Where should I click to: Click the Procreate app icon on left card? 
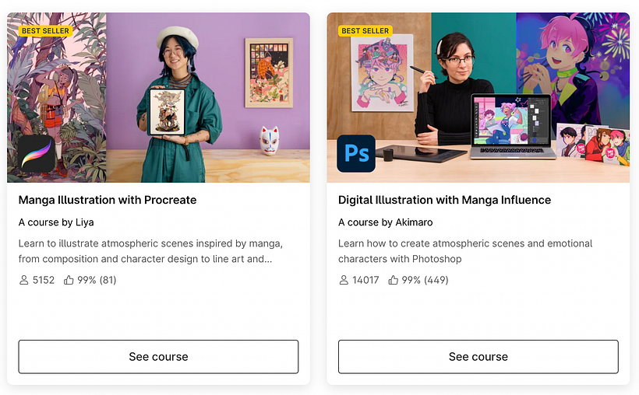[x=37, y=154]
